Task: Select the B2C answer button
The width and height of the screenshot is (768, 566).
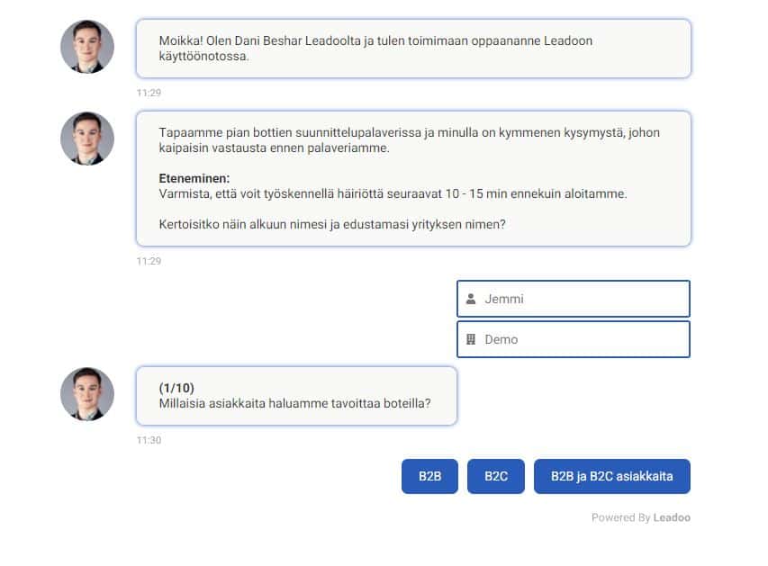Action: pos(495,476)
